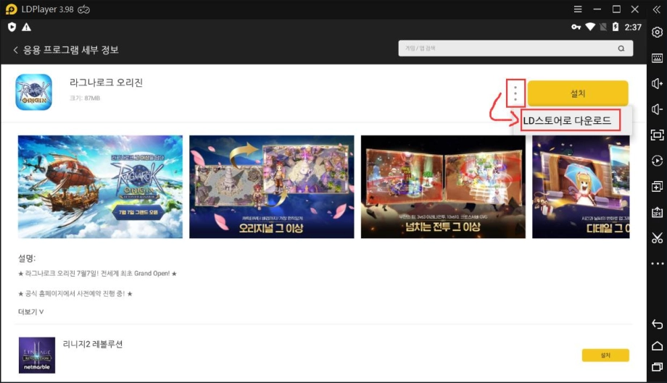The width and height of the screenshot is (667, 383).
Task: Go back from 응용 프로그램 세부 정보
Action: coord(16,50)
